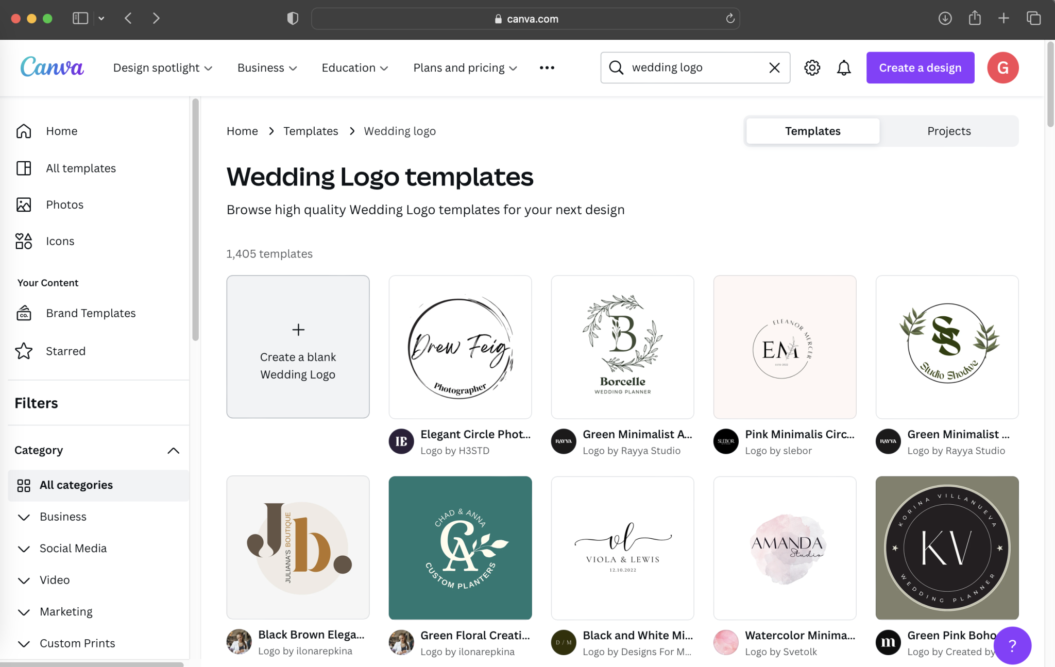Click the Canva logo
This screenshot has width=1055, height=667.
[52, 67]
